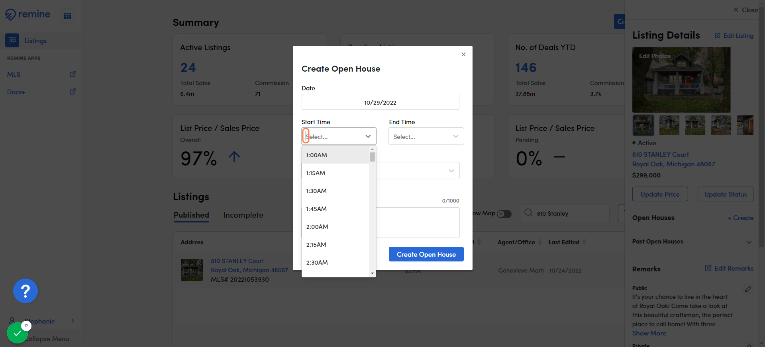Close the Create Open House dialog
Viewport: 765px width, 347px height.
coord(463,55)
